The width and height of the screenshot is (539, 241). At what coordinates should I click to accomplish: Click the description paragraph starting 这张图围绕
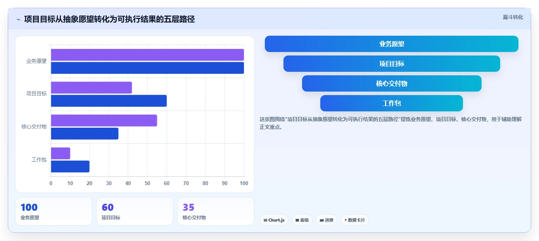(391, 123)
